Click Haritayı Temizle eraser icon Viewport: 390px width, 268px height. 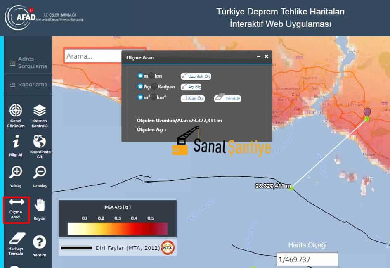[x=17, y=239]
